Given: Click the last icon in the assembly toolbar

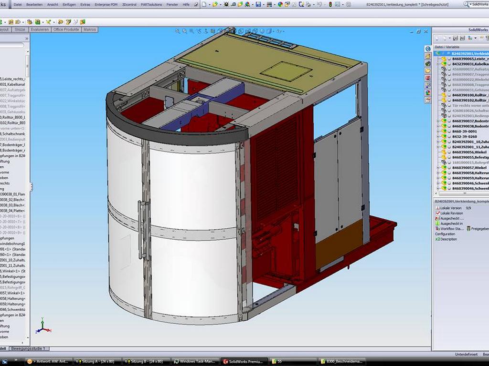Looking at the screenshot, I should (x=83, y=22).
